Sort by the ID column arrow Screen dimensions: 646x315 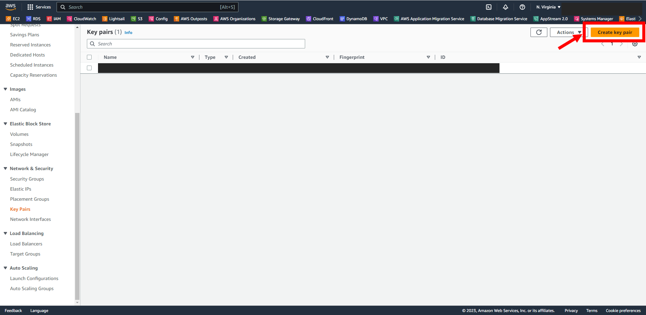[x=639, y=57]
